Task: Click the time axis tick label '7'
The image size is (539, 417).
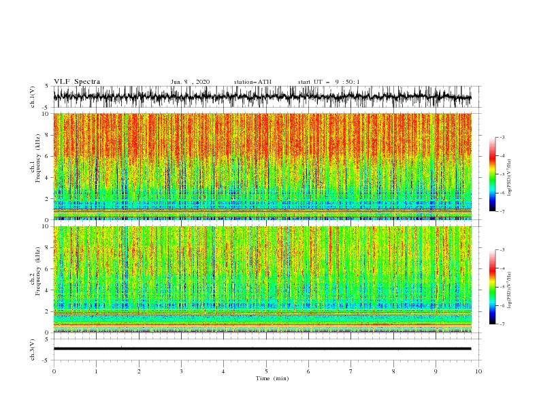Action: click(351, 371)
